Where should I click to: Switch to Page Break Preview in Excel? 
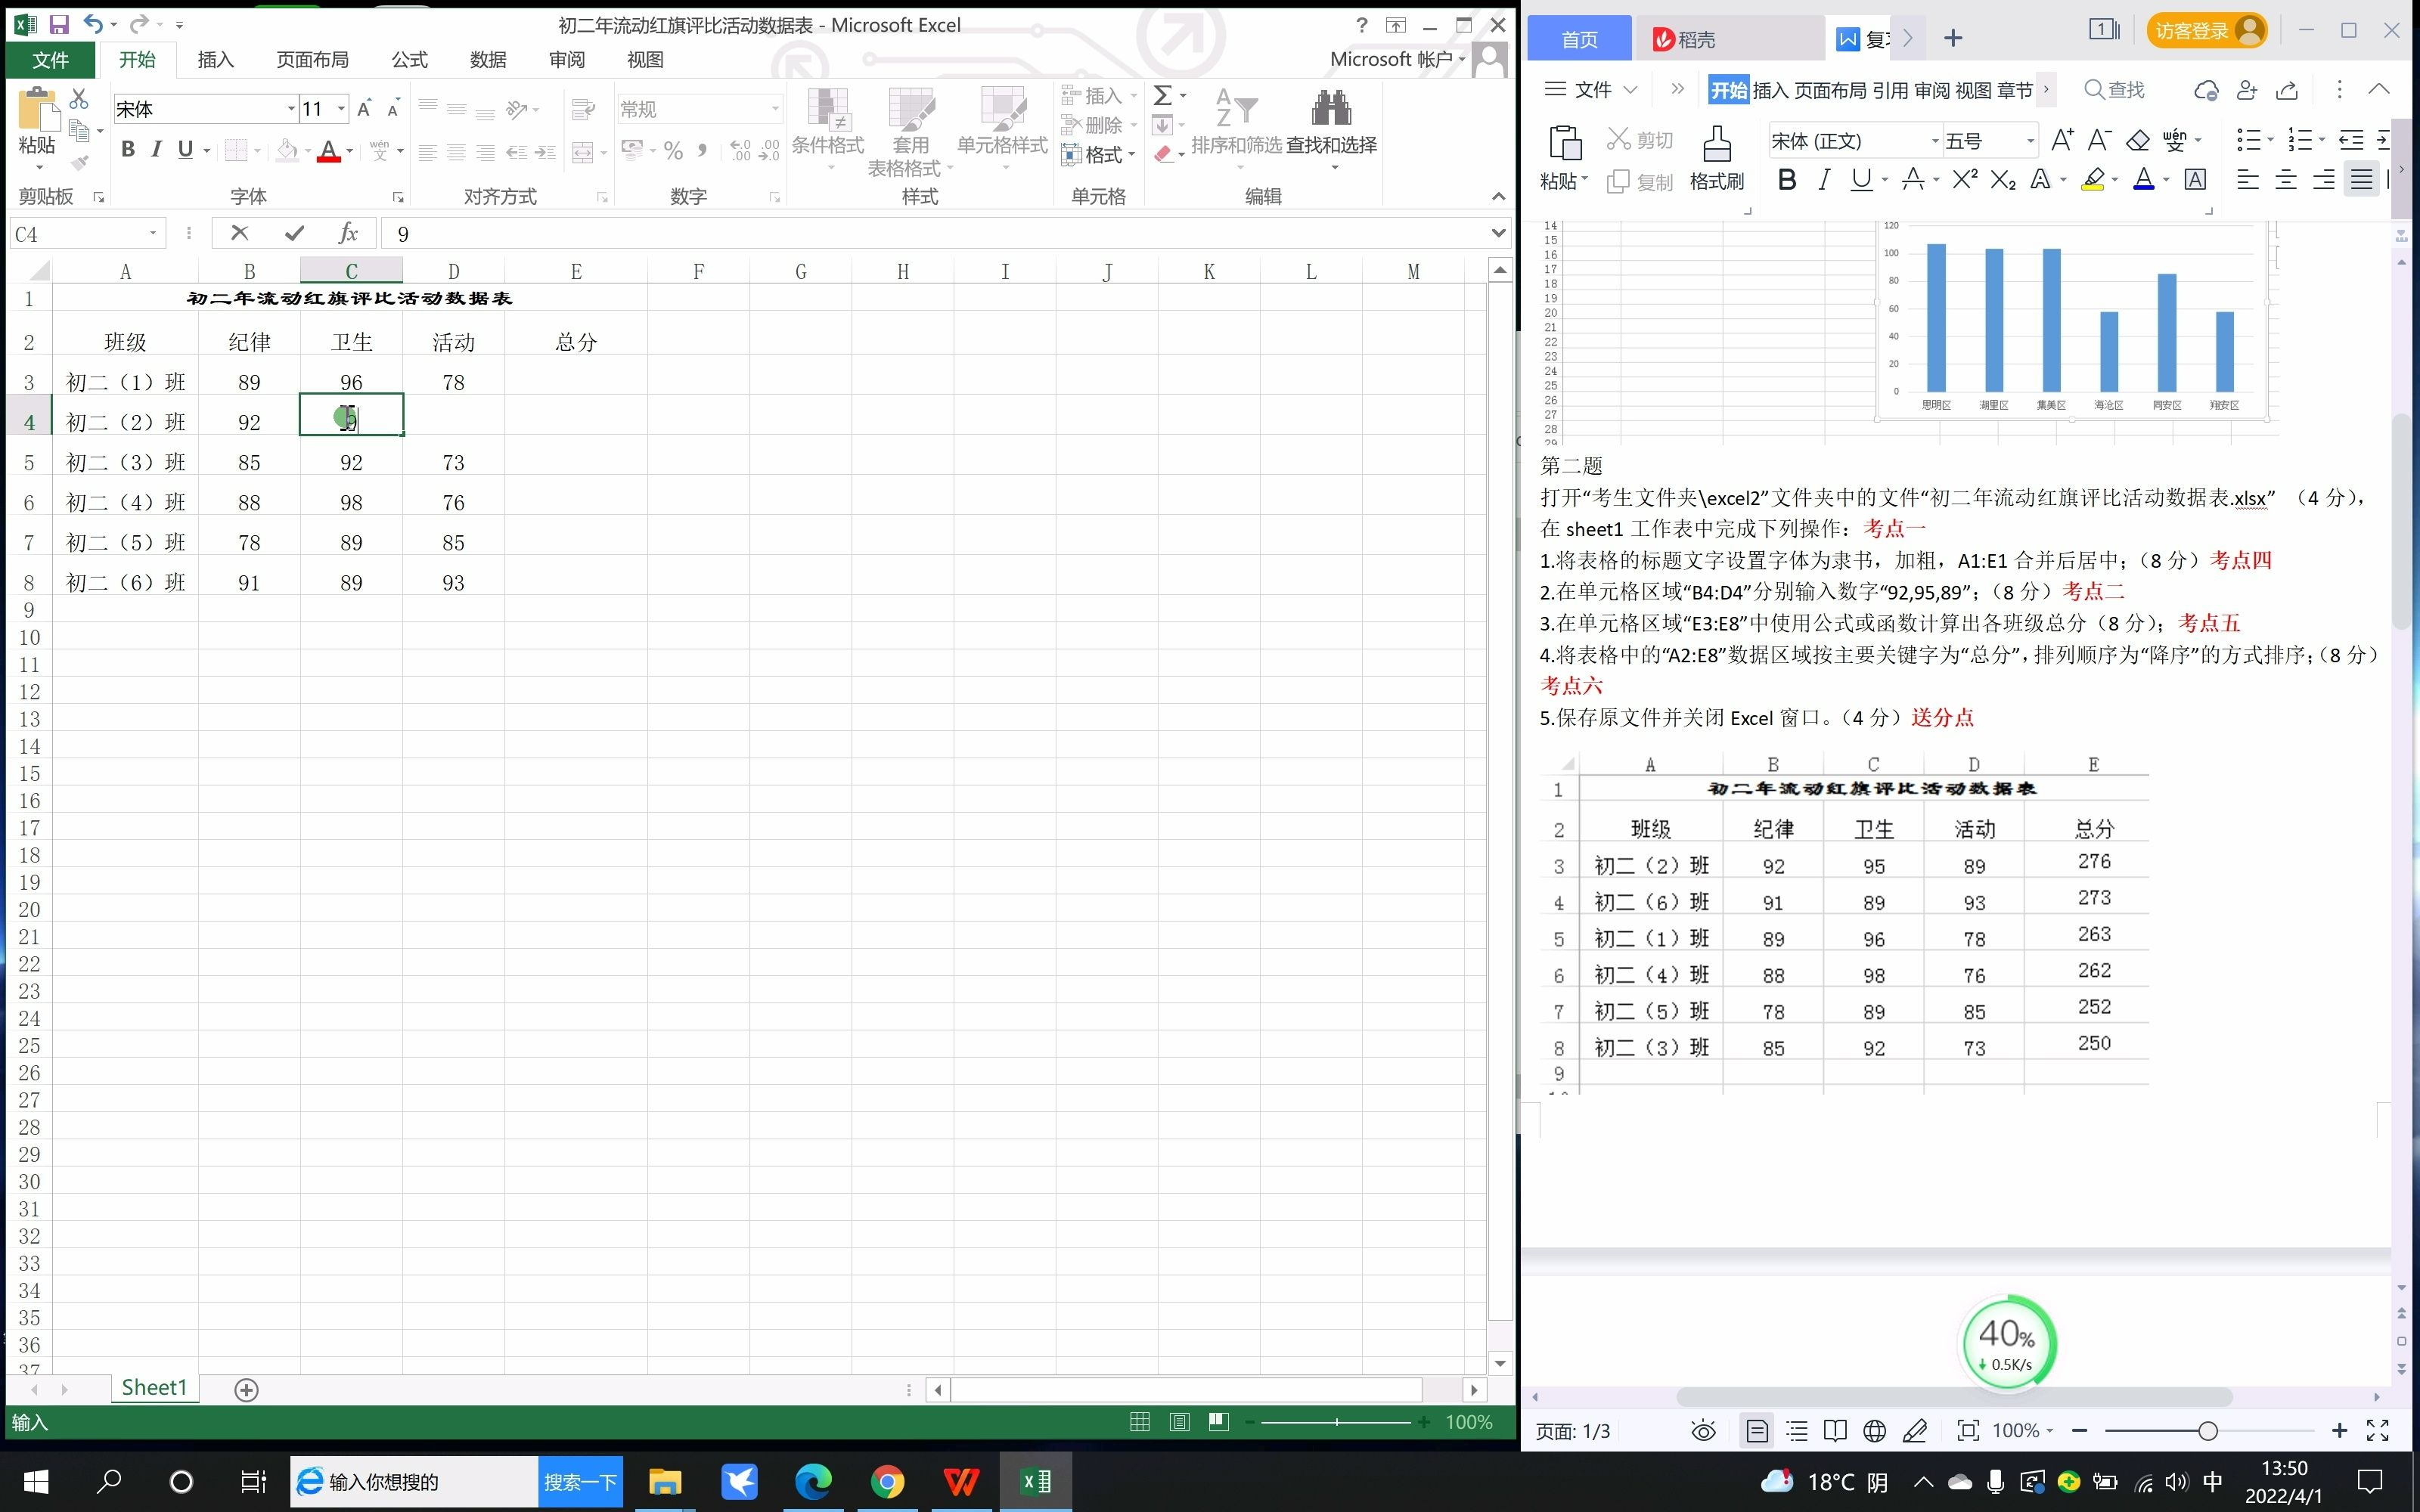click(x=1219, y=1422)
